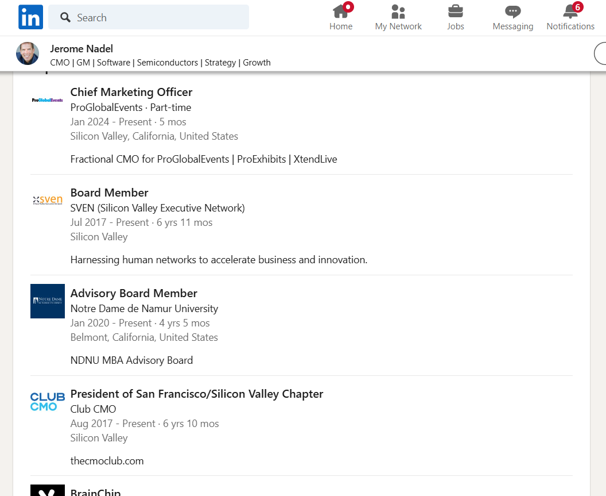
Task: Focus the Search input field
Action: tap(149, 17)
